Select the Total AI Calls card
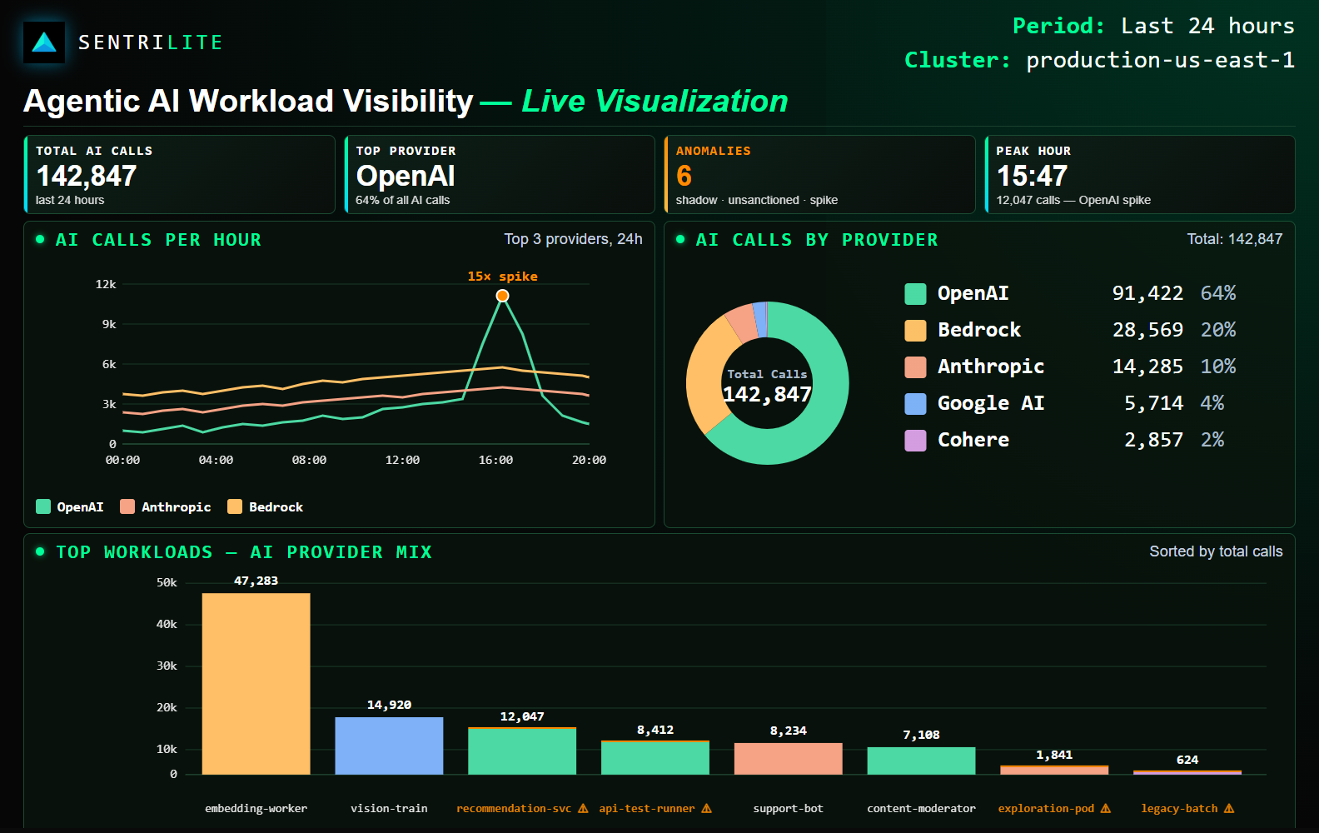 (179, 175)
